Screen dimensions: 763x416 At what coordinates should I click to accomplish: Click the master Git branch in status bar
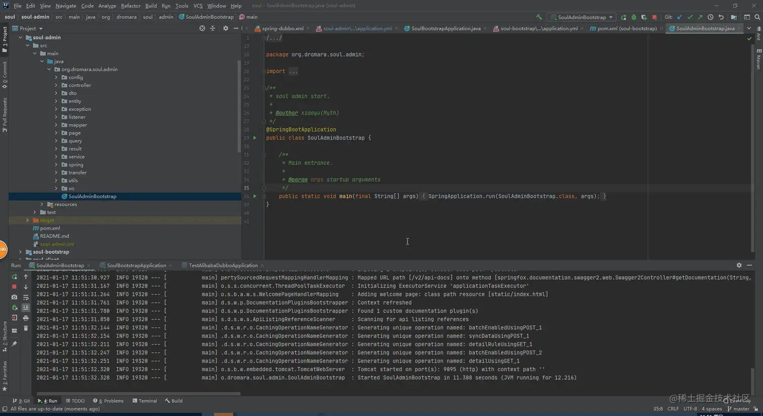[x=738, y=409]
